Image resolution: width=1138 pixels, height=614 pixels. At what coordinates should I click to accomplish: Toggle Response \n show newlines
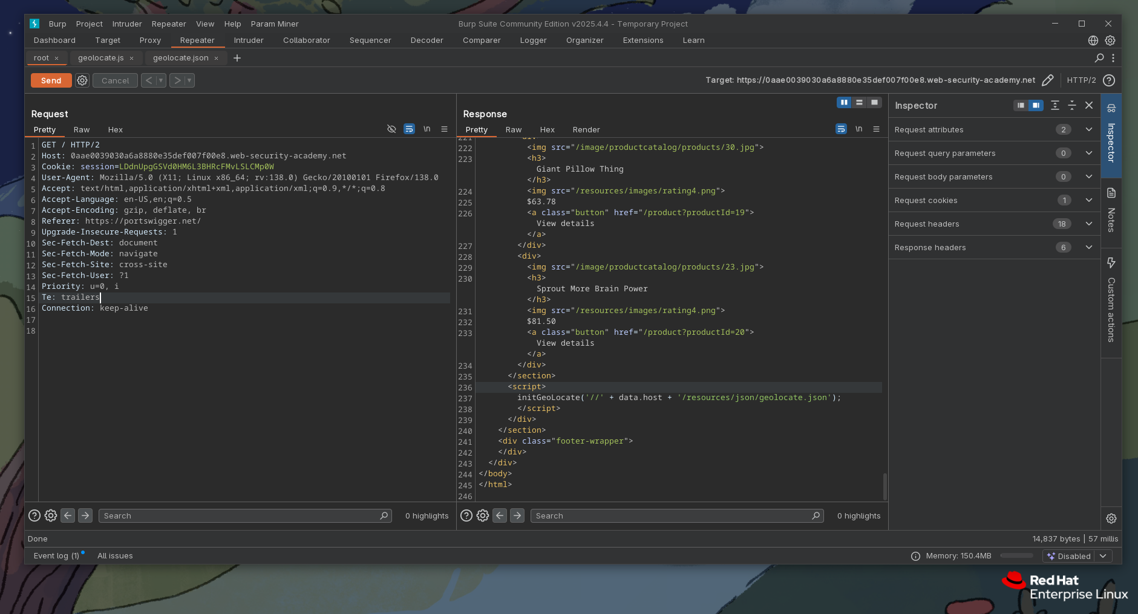pyautogui.click(x=859, y=129)
